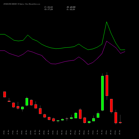Select the small red candle for 22 Jan
The image size is (139, 139).
pyautogui.click(x=120, y=123)
